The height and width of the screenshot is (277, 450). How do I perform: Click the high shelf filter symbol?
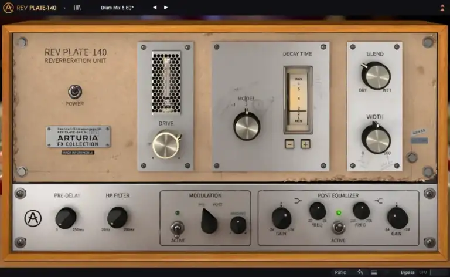click(379, 201)
